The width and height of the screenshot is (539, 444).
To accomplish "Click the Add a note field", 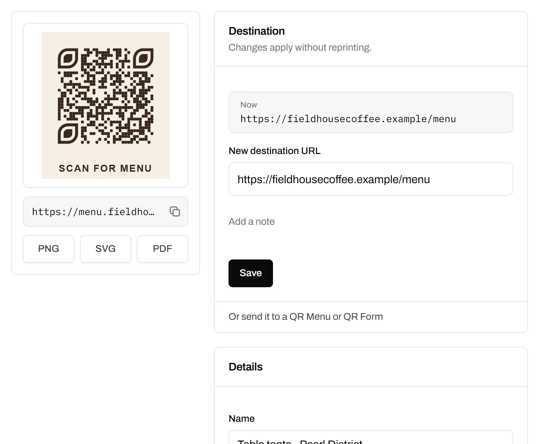I will tap(251, 222).
